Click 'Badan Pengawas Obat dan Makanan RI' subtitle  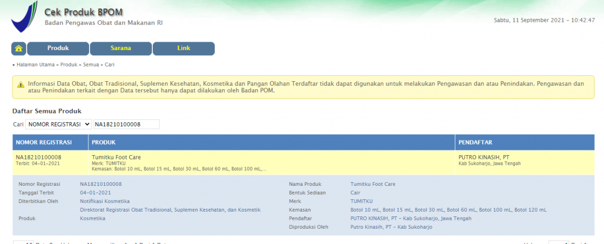click(104, 23)
